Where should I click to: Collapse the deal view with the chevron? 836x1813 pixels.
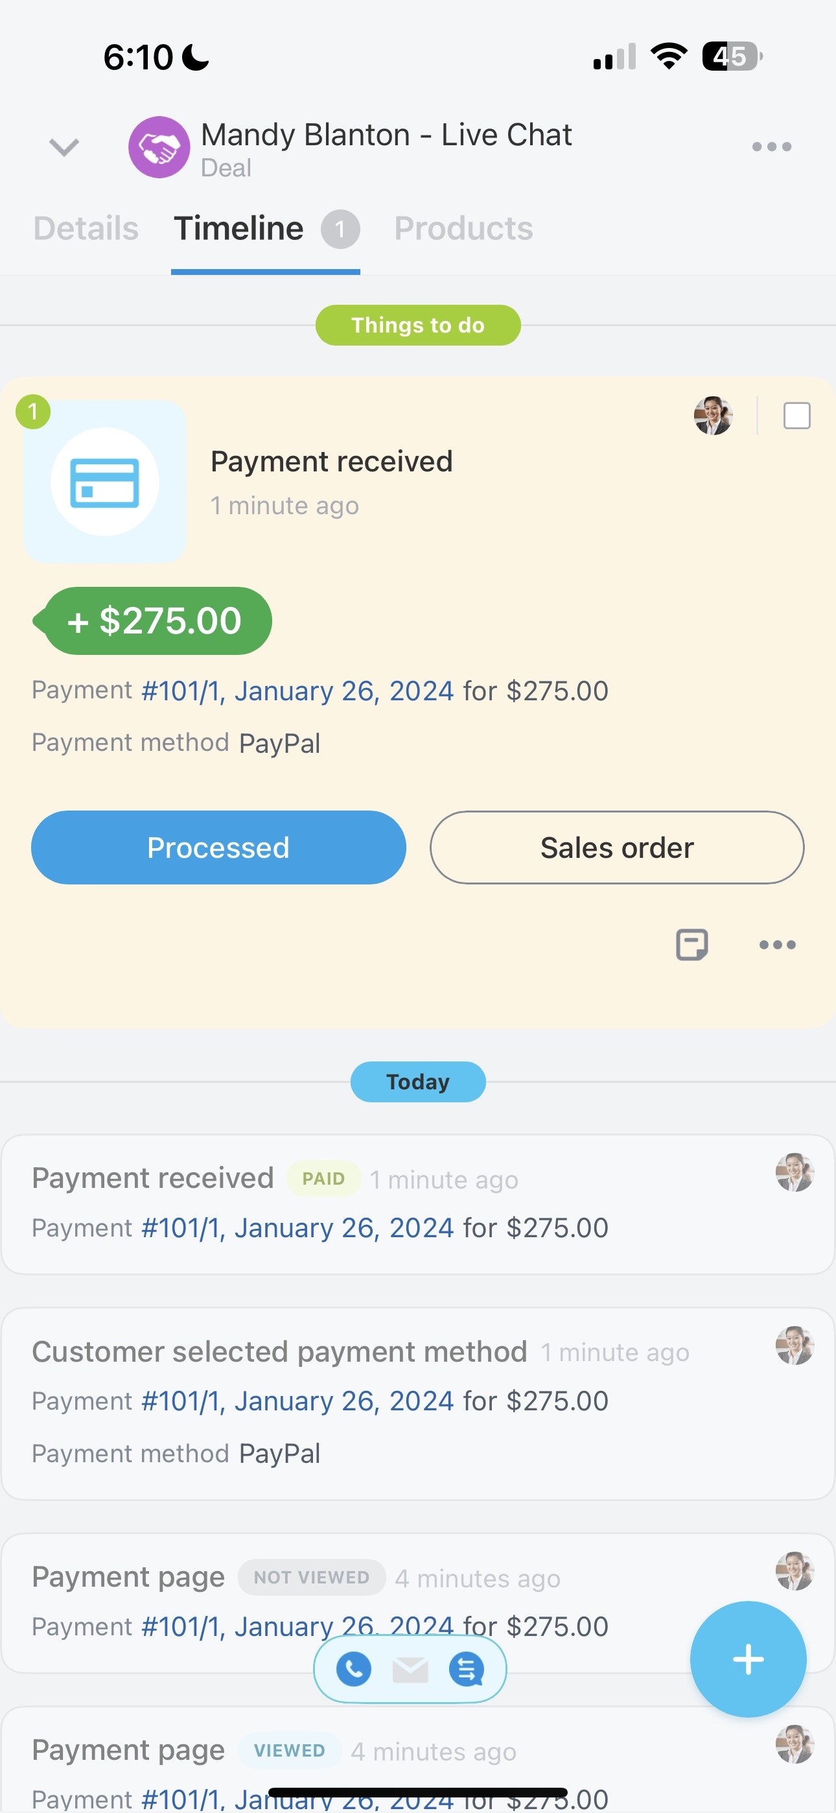(x=64, y=147)
